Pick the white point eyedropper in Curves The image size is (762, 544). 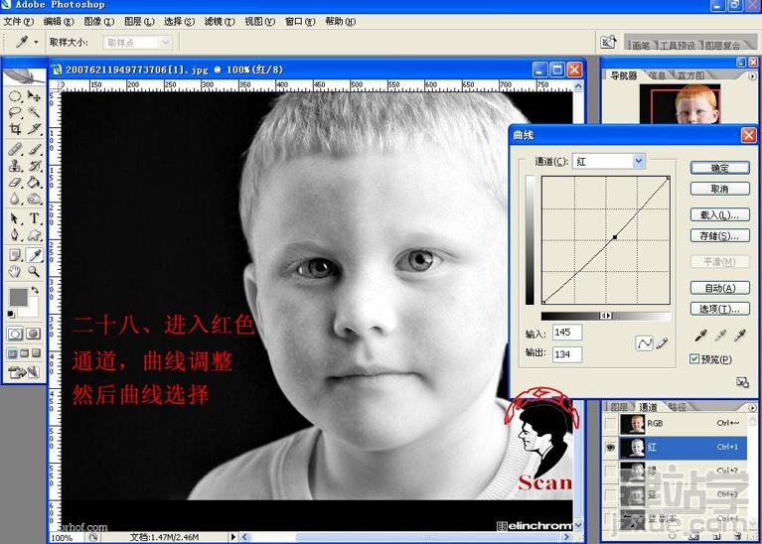click(739, 335)
